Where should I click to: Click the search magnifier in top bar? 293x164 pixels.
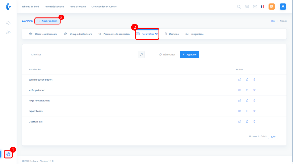[239, 7]
